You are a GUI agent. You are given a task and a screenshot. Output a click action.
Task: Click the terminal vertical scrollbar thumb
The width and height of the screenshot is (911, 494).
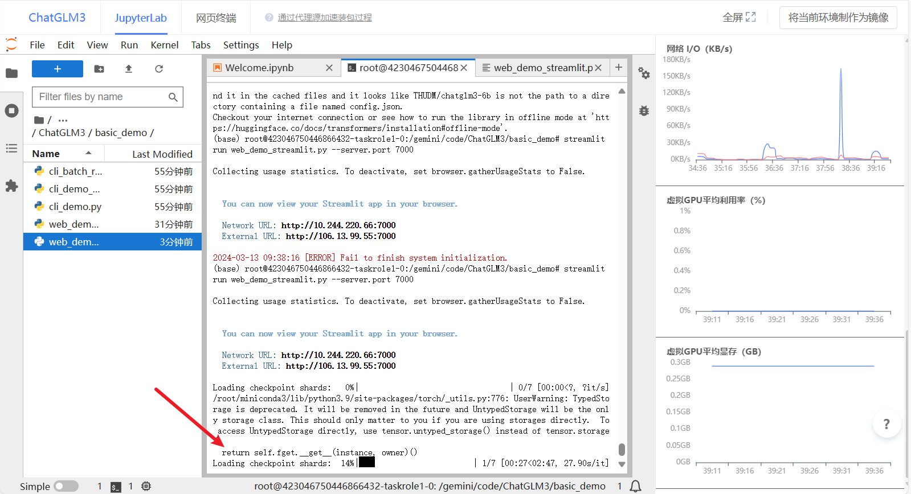point(622,450)
